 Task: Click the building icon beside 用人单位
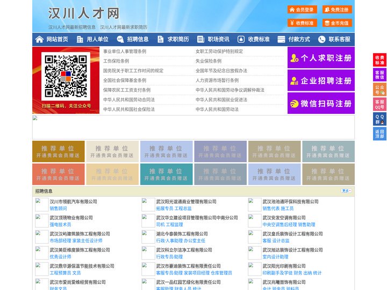[80, 39]
